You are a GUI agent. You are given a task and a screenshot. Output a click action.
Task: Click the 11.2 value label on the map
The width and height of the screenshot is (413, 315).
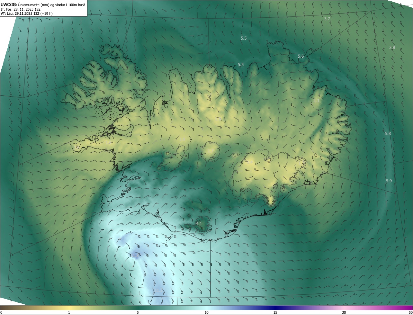pos(158,291)
